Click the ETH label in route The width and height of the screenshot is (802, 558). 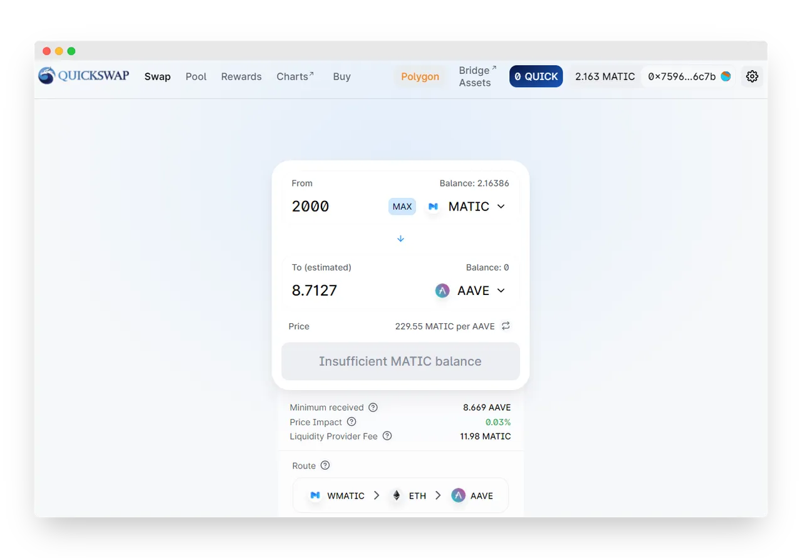(417, 495)
